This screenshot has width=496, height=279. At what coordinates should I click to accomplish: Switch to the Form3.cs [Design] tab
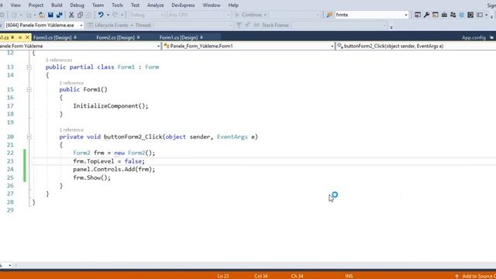coord(52,37)
